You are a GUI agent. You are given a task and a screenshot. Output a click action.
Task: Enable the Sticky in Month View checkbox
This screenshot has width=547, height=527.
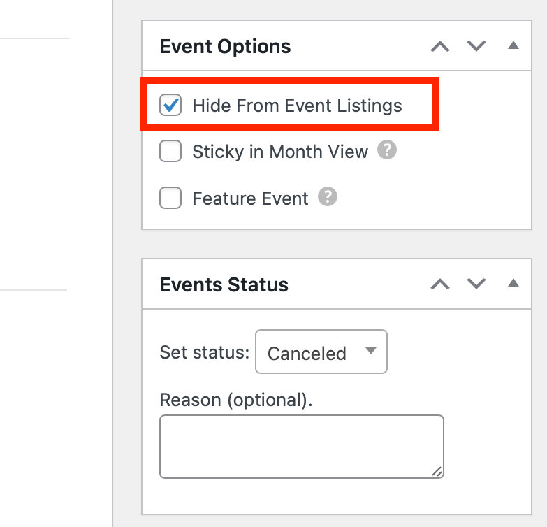click(x=170, y=152)
